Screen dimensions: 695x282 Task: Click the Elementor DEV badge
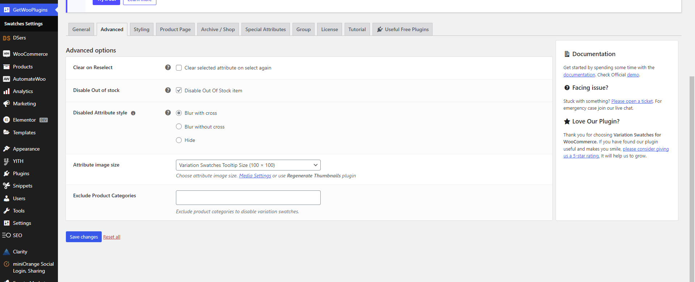coord(43,120)
